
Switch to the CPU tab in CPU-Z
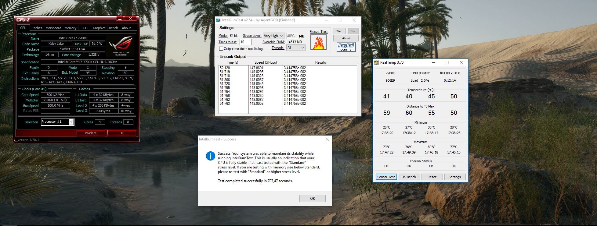pyautogui.click(x=23, y=28)
